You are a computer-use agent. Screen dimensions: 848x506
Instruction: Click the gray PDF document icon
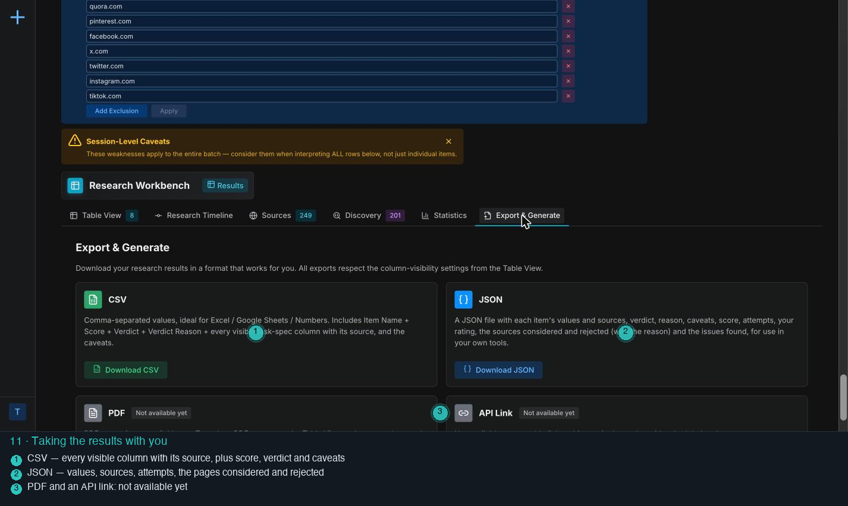tap(93, 413)
